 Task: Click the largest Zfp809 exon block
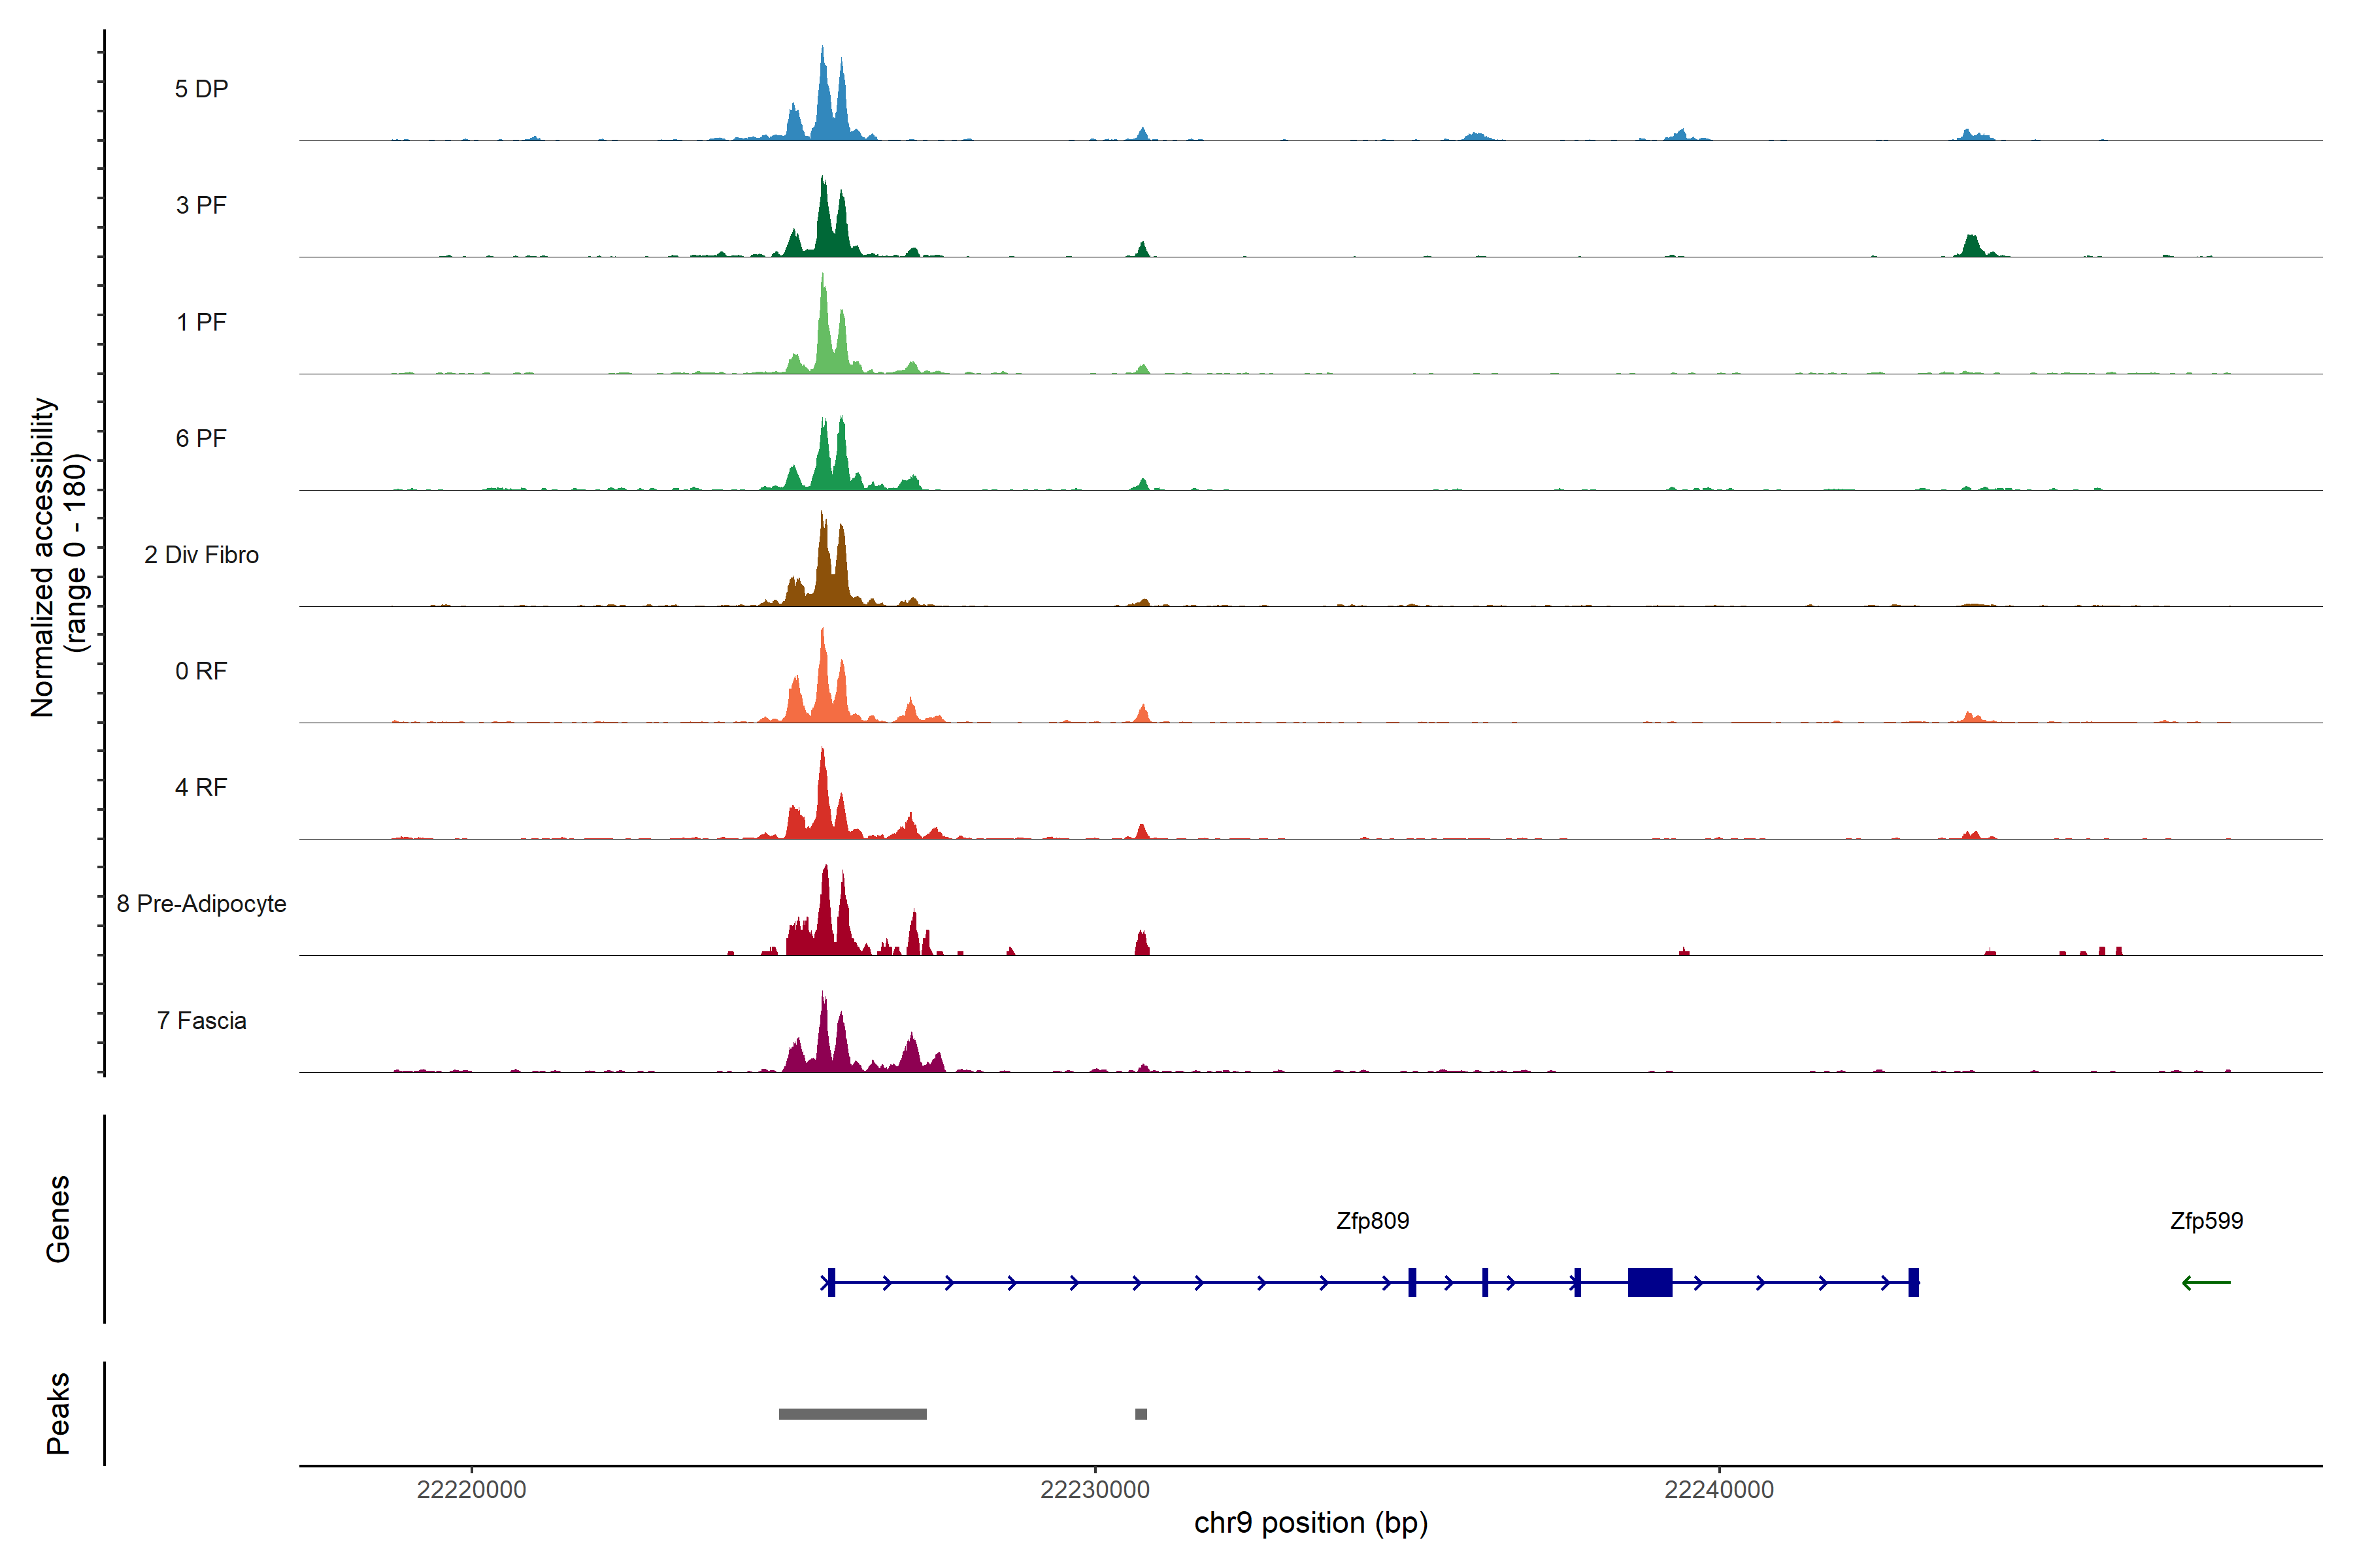1650,1282
